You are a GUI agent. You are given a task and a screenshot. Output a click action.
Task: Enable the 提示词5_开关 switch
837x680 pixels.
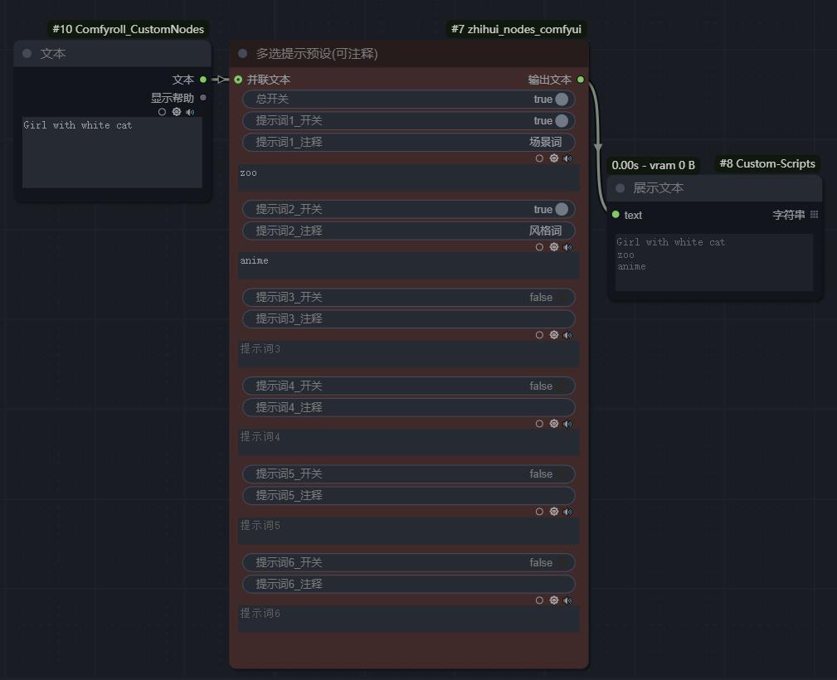(409, 474)
